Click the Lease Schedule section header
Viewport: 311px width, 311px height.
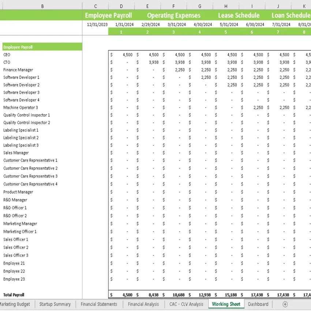point(239,15)
